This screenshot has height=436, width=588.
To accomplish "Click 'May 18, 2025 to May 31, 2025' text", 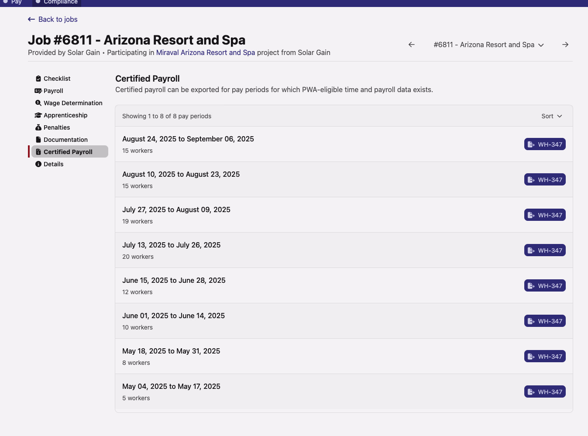I will (x=171, y=351).
